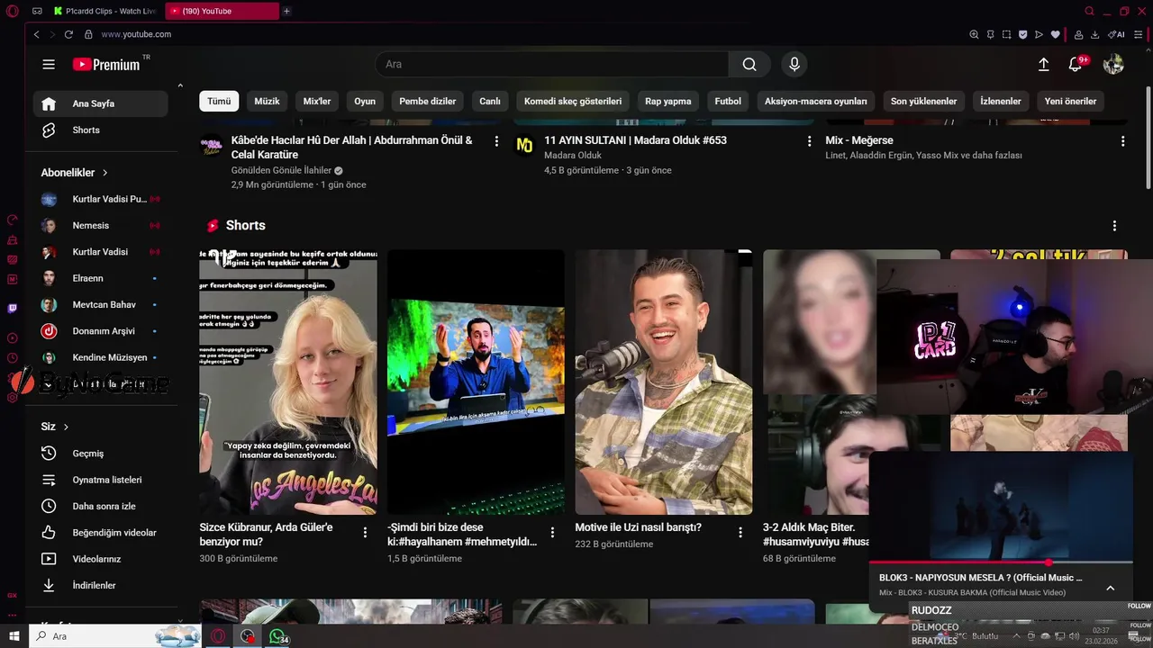Open Geçmiş history page
Viewport: 1153px width, 648px height.
(101, 454)
